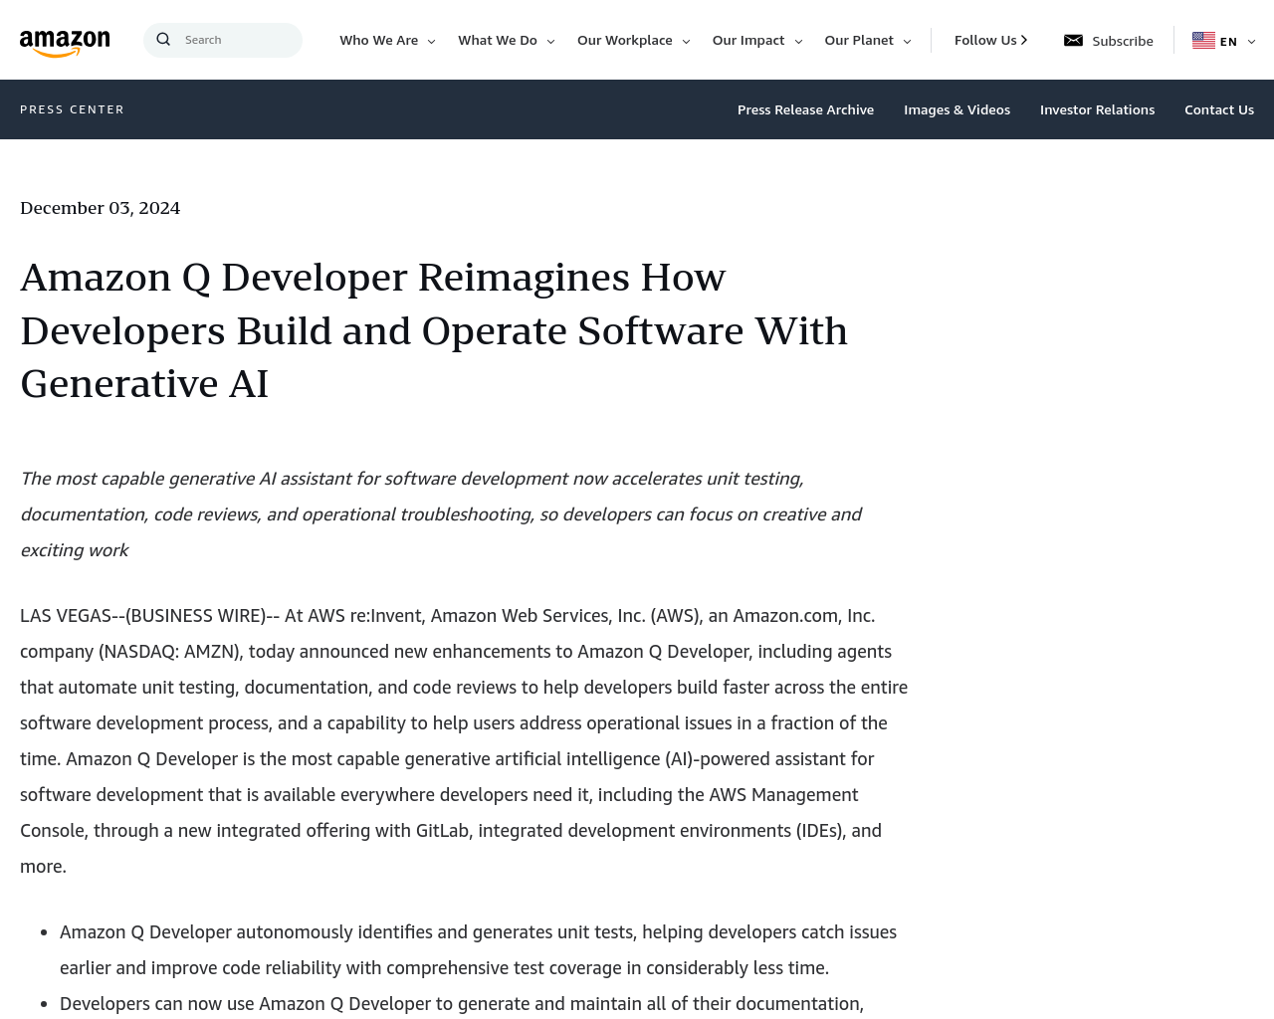Screen dimensions: 1274x1019
Task: Click the Subscribe link
Action: [x=1122, y=41]
